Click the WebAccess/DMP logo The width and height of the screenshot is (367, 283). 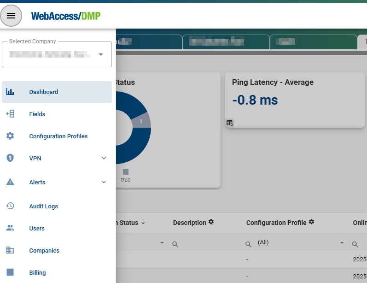click(66, 16)
